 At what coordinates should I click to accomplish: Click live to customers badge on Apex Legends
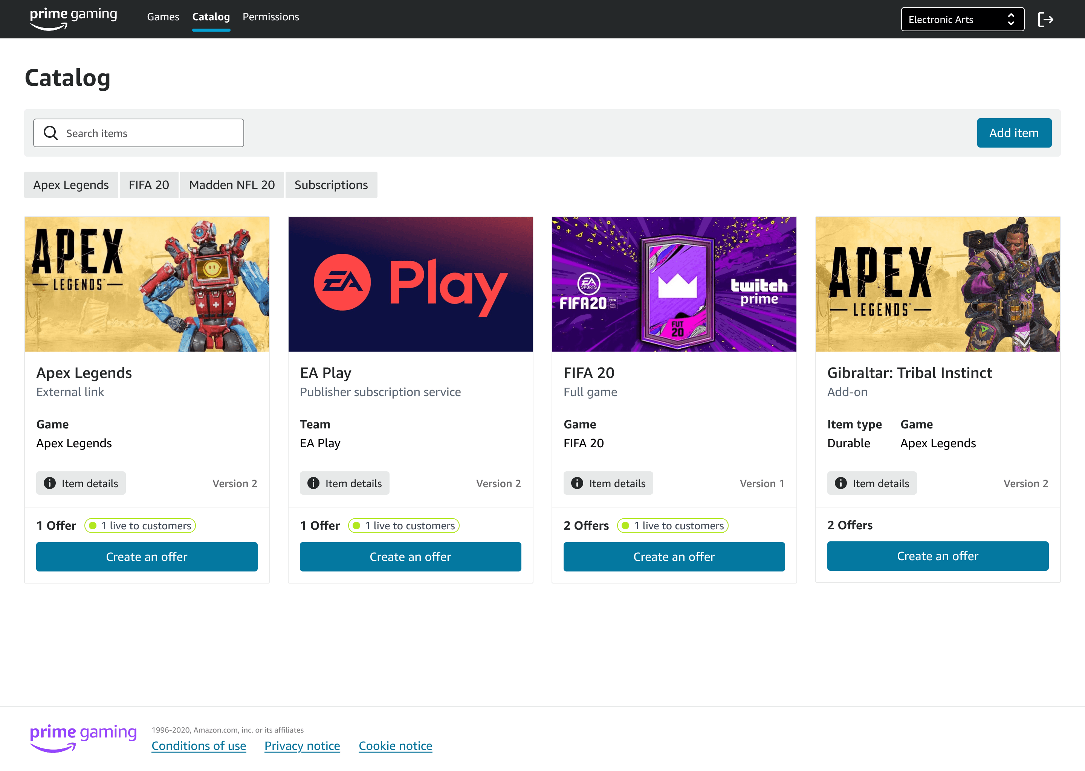tap(140, 526)
